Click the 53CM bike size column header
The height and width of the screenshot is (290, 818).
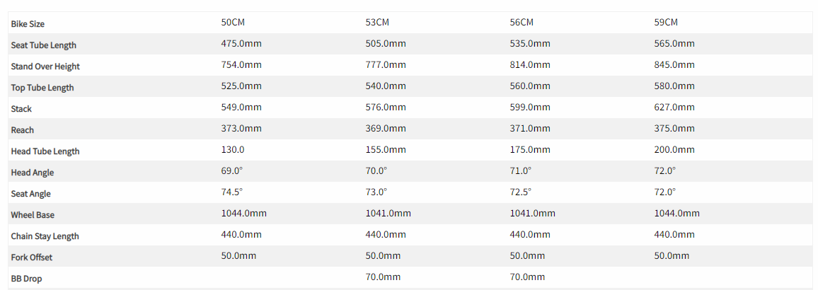coord(377,22)
